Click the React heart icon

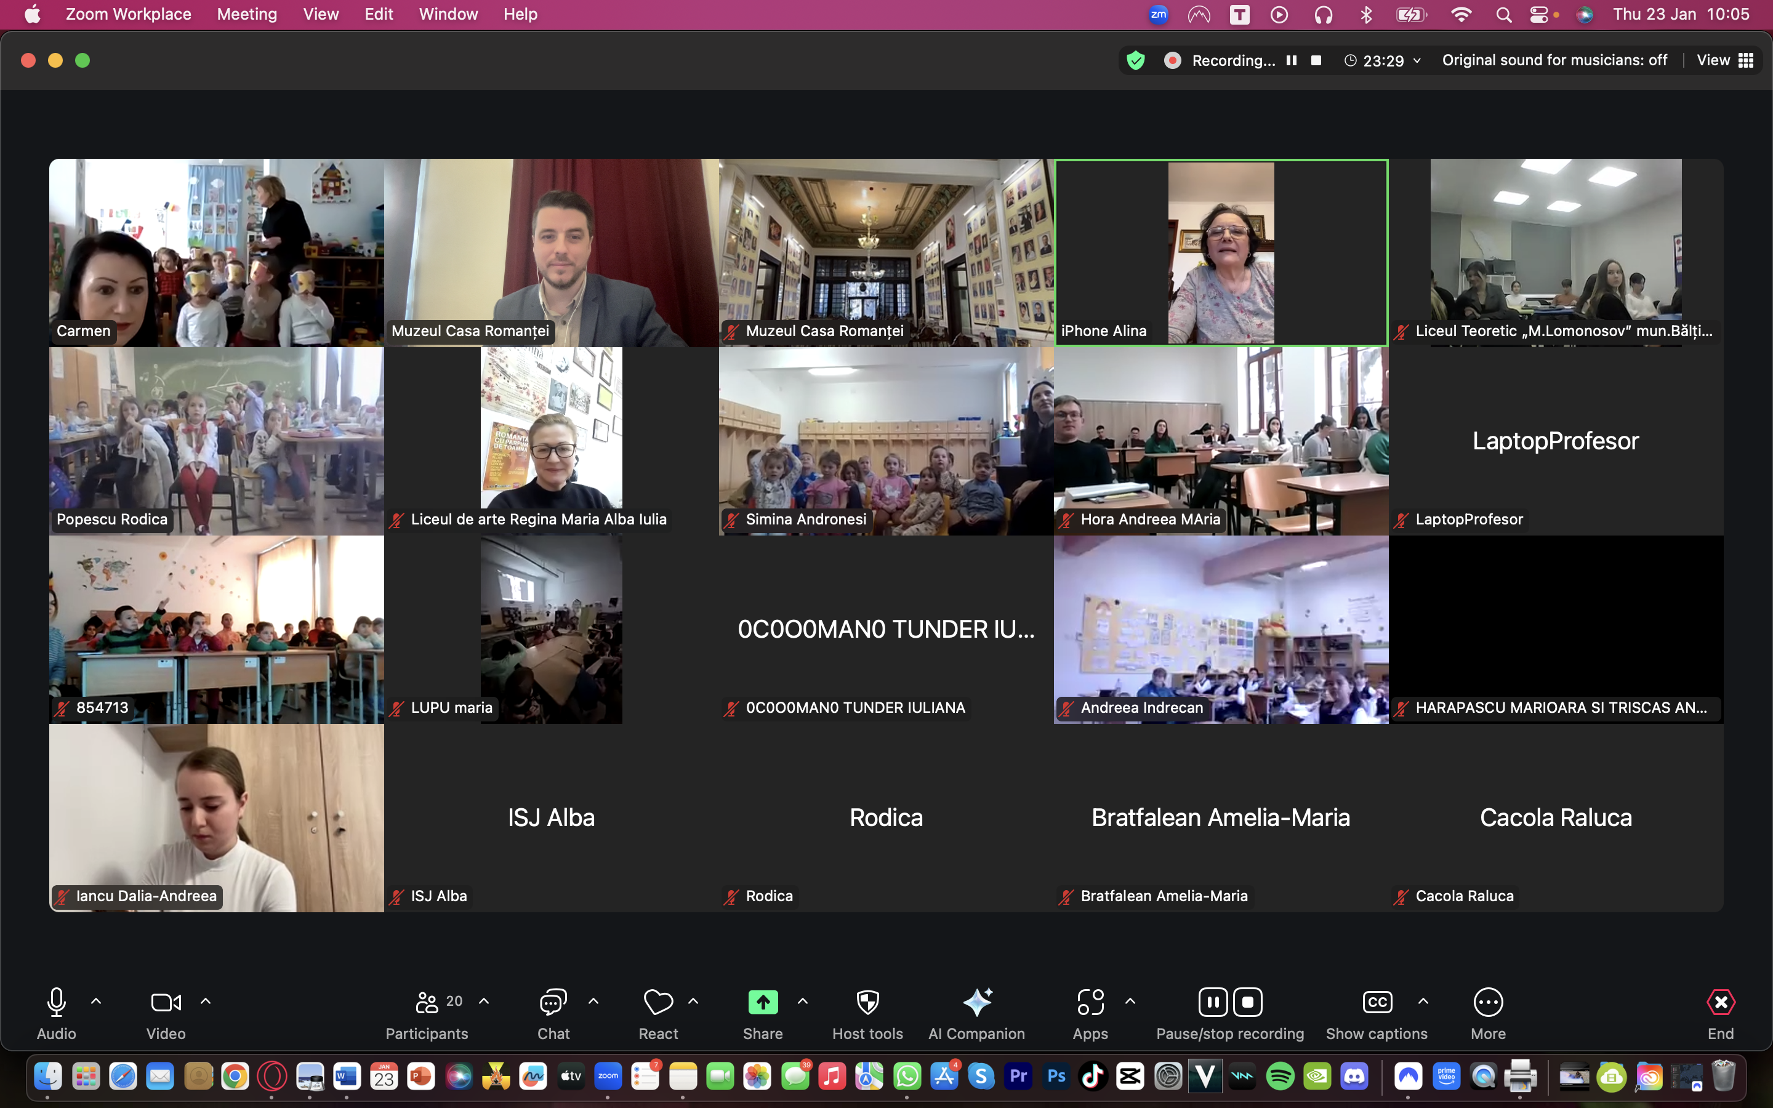coord(658,1002)
